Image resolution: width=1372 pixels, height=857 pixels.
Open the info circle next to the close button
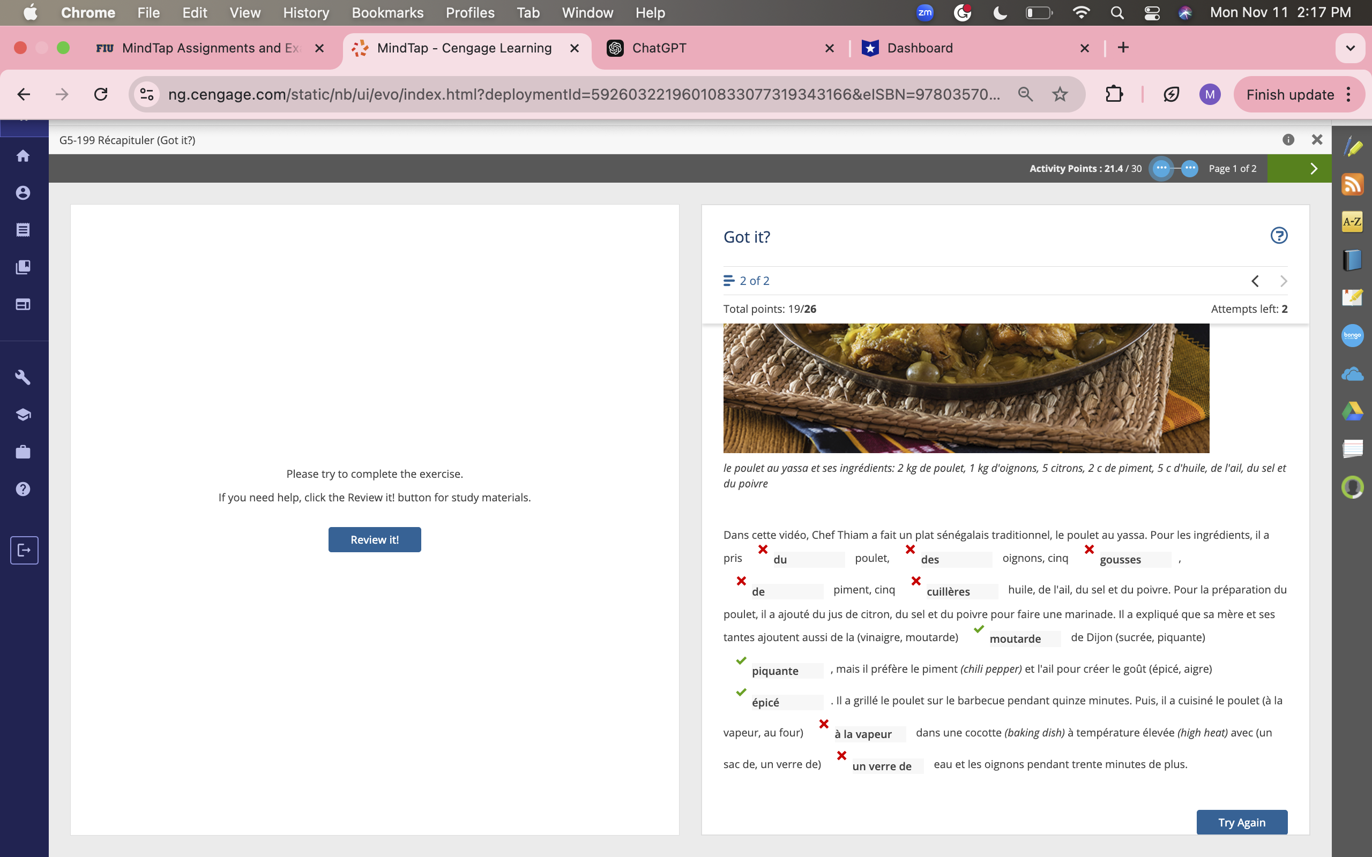(x=1287, y=139)
